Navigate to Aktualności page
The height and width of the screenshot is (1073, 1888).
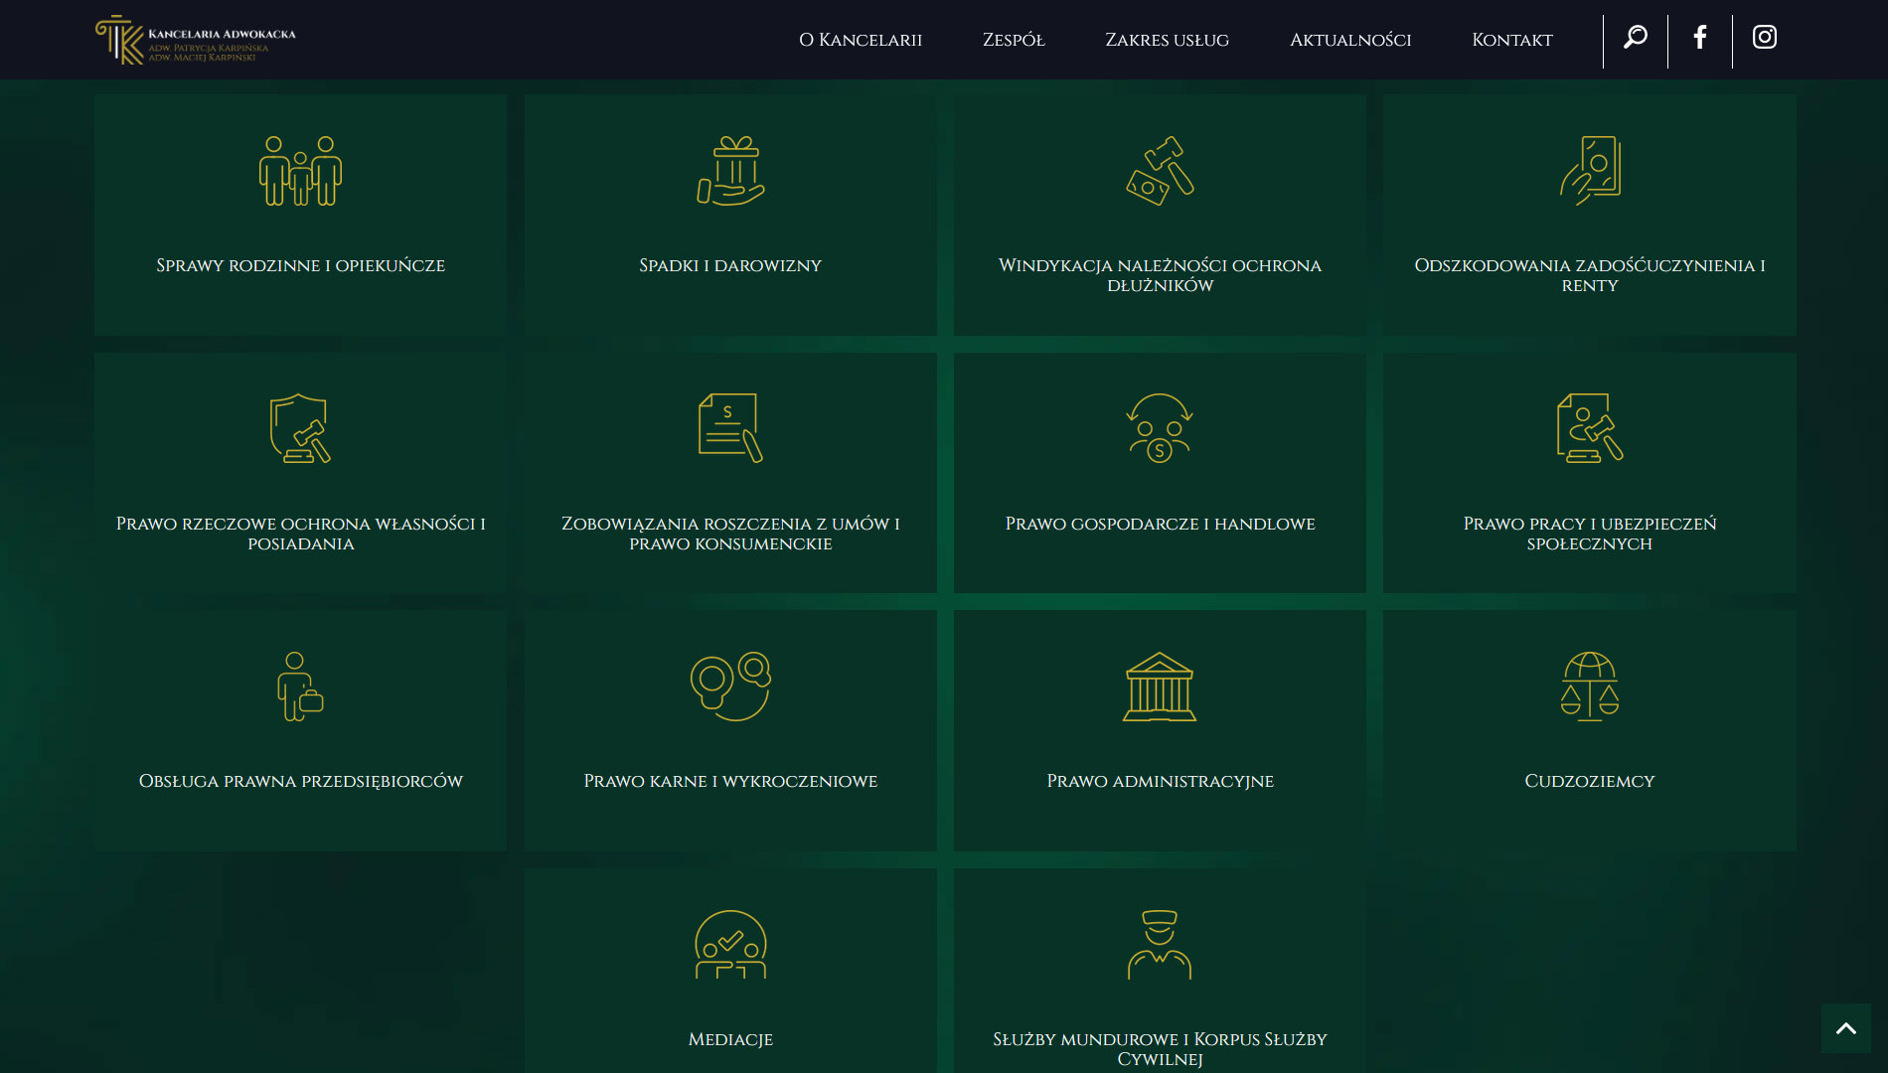tap(1349, 40)
